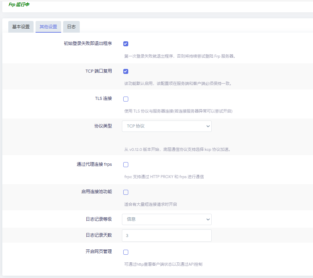Enable 启用连接池功能 checkbox
This screenshot has height=278, width=313.
pos(126,192)
